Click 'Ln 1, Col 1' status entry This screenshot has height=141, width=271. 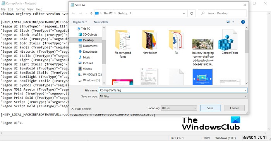click(x=177, y=138)
